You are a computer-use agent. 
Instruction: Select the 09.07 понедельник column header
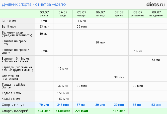156,13
